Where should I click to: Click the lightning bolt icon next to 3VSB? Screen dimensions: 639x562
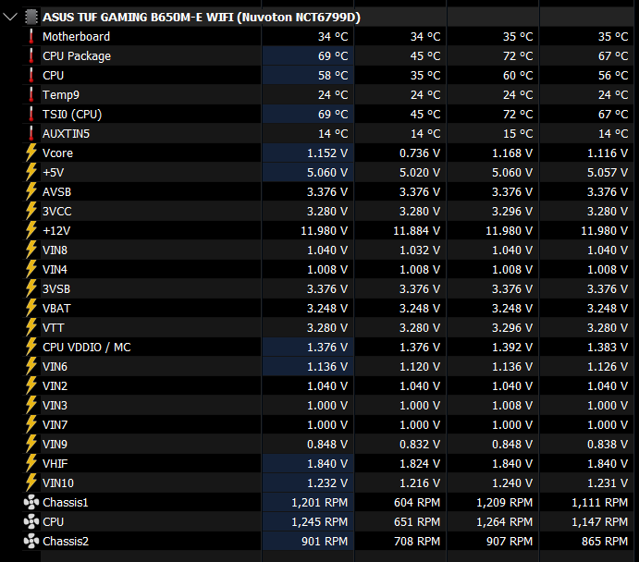pos(31,288)
